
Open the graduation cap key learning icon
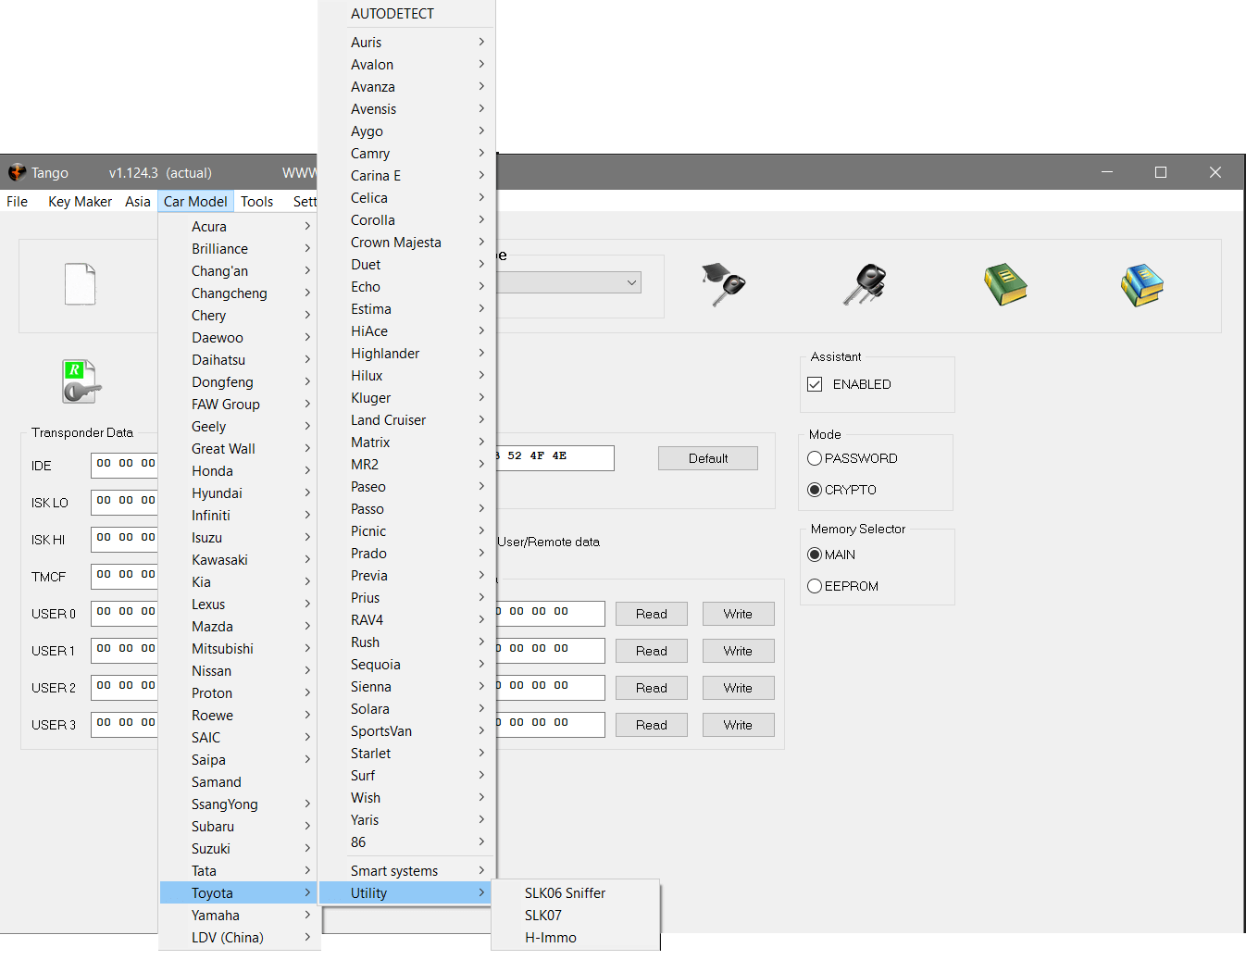[x=724, y=284]
